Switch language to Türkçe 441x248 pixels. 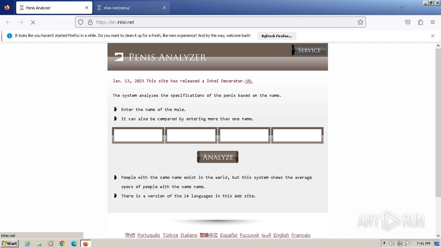[170, 235]
